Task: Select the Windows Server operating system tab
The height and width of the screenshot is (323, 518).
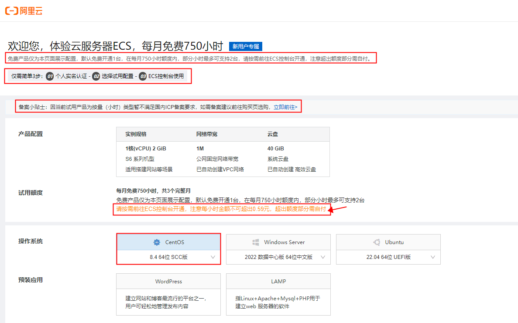Action: coord(278,242)
